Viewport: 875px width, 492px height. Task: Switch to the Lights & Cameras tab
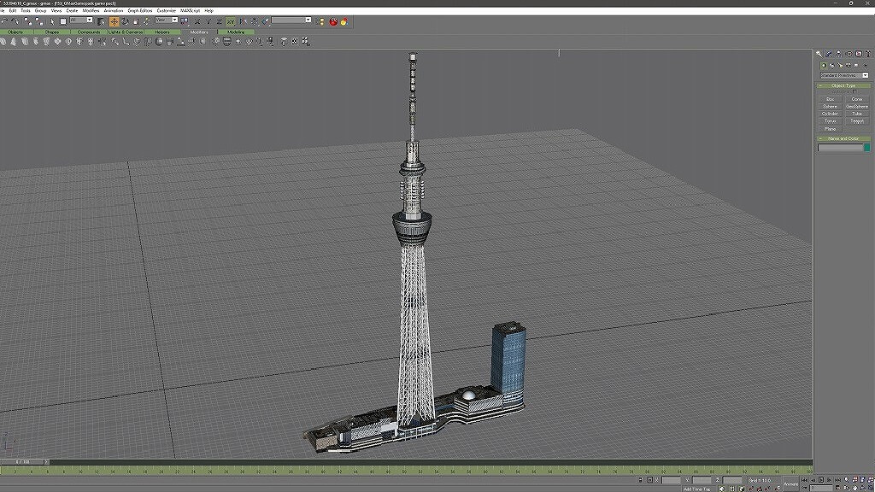pyautogui.click(x=126, y=32)
